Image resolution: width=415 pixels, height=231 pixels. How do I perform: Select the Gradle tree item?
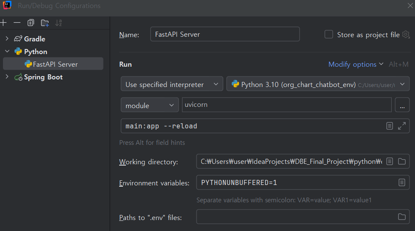(34, 39)
